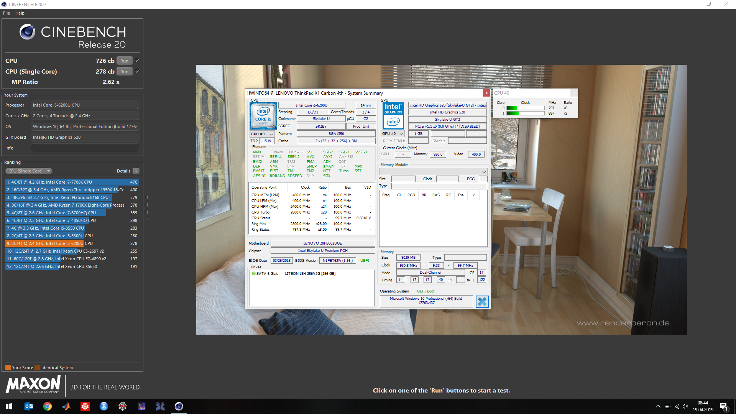Open the File menu
The width and height of the screenshot is (736, 414).
(7, 13)
